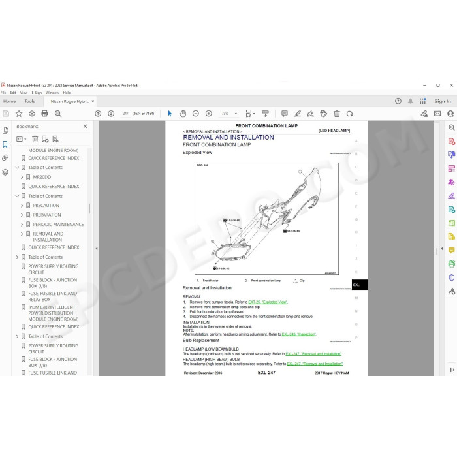Rotate the page with rotate icon
457x457 pixels.
(350, 114)
